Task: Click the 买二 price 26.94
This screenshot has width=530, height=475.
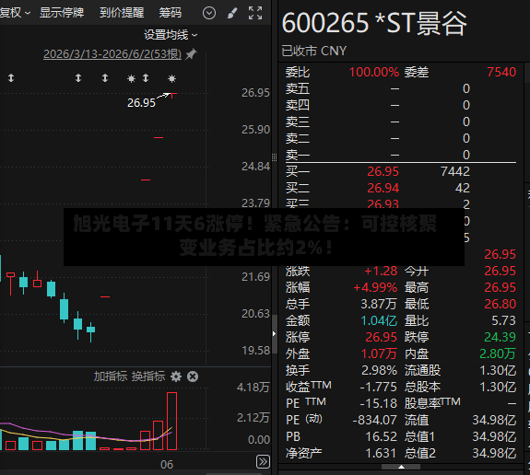Action: (x=383, y=188)
